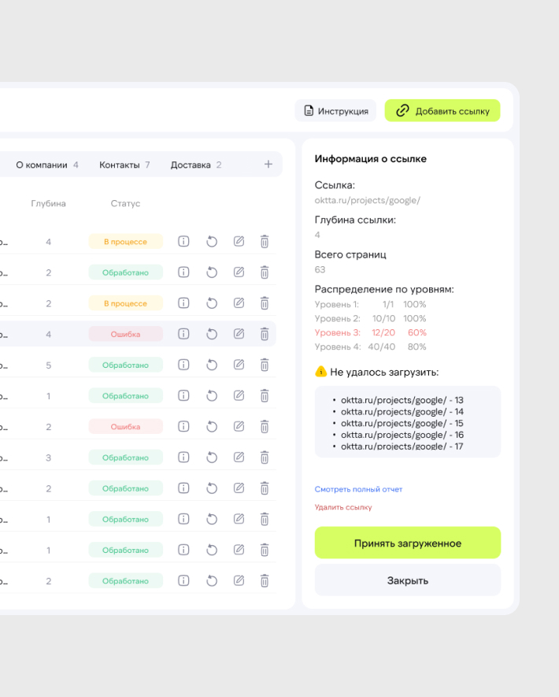Open the О компании tab
Image resolution: width=559 pixels, height=697 pixels.
(46, 165)
